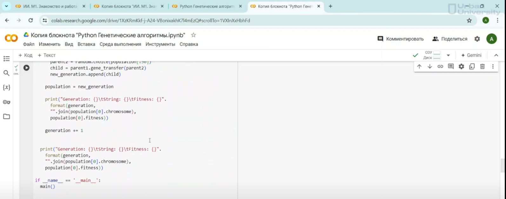
Task: Click the Поделиться share button
Action: (x=450, y=39)
